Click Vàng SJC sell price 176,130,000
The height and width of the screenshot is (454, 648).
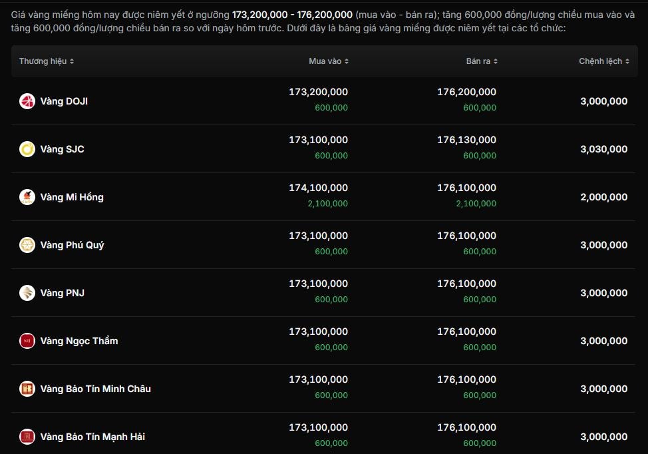(x=466, y=140)
